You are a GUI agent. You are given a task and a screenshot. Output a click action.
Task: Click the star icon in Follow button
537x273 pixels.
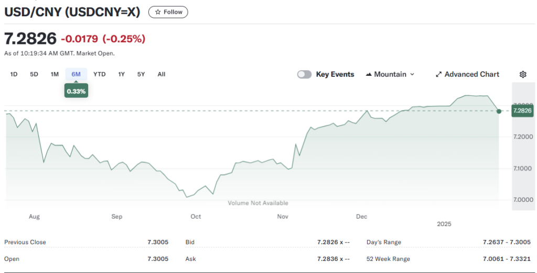[158, 12]
